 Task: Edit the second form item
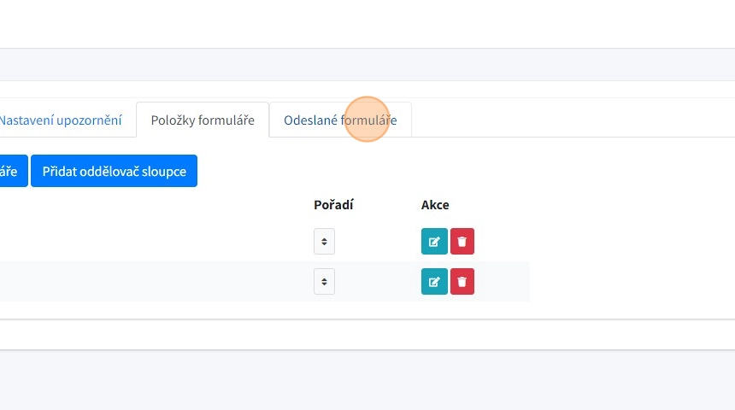[x=434, y=282]
